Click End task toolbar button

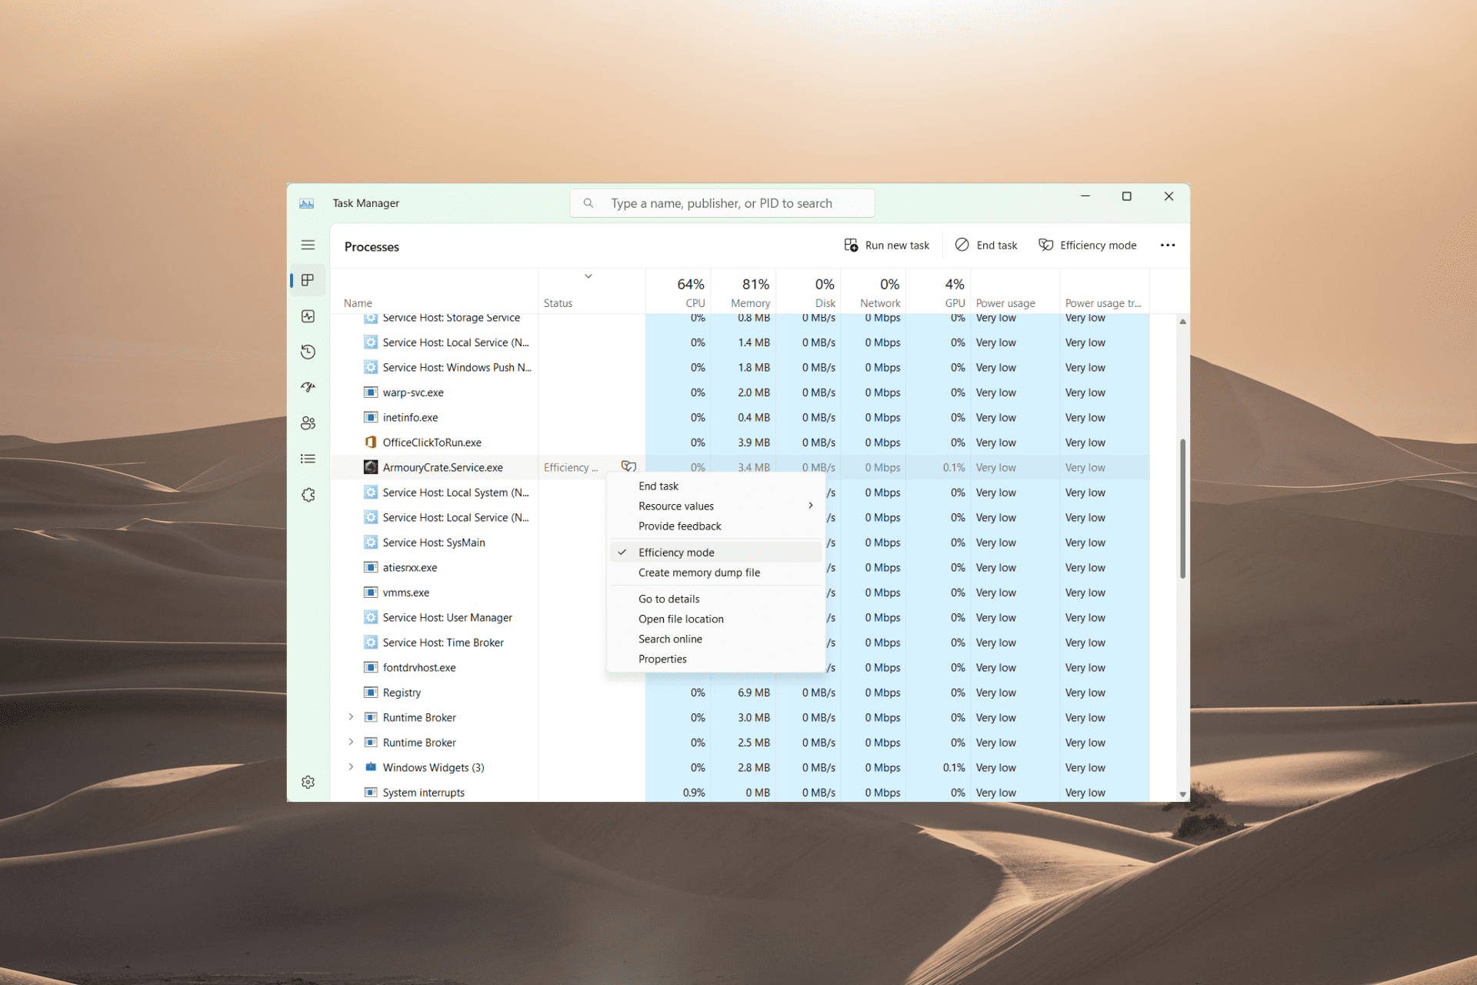(x=984, y=244)
